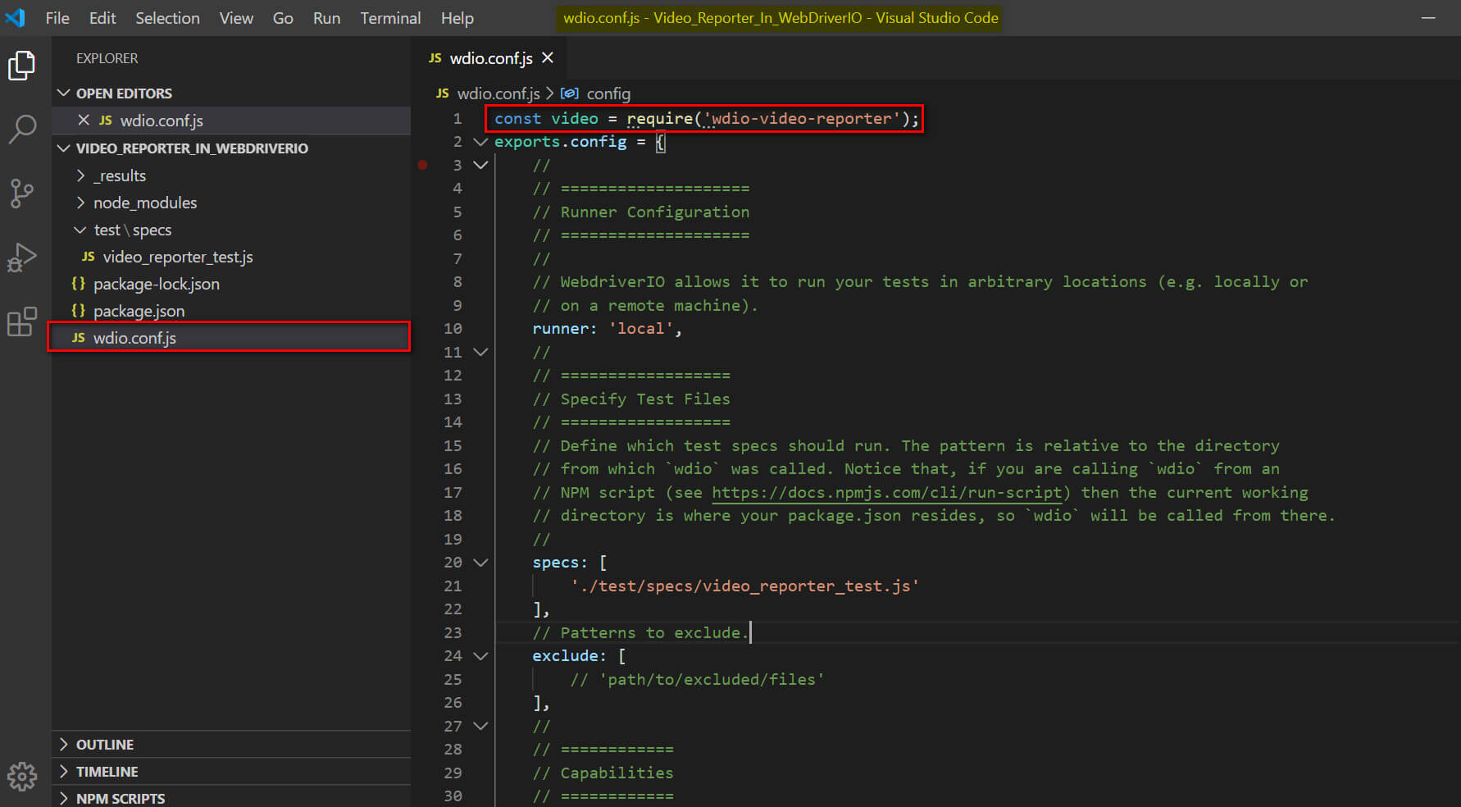Open the Edit menu
The height and width of the screenshot is (807, 1461).
tap(102, 17)
